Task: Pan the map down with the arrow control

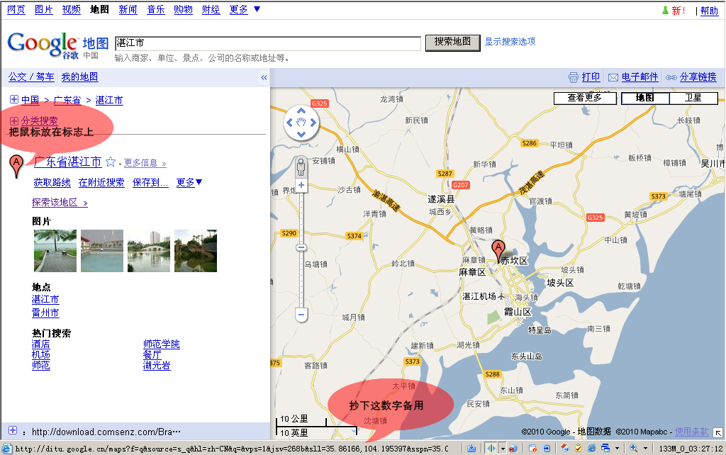Action: pos(301,135)
